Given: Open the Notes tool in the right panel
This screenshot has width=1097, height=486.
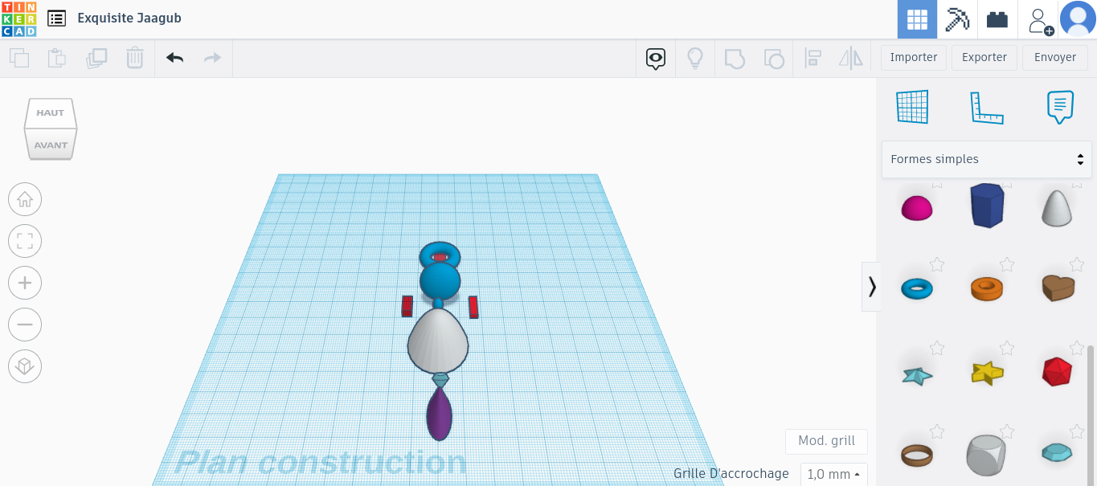Looking at the screenshot, I should coord(1060,106).
